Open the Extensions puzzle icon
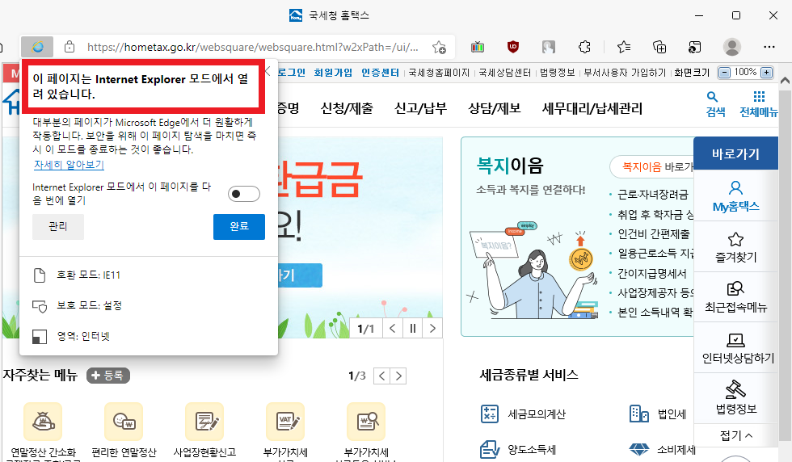The image size is (792, 462). 584,47
